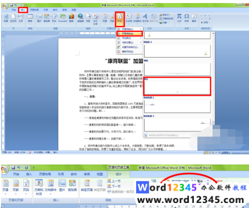Click Date & Time (日期和时间) in lower window's Design ribbon
Screen dimensions: 249x208
39,187
